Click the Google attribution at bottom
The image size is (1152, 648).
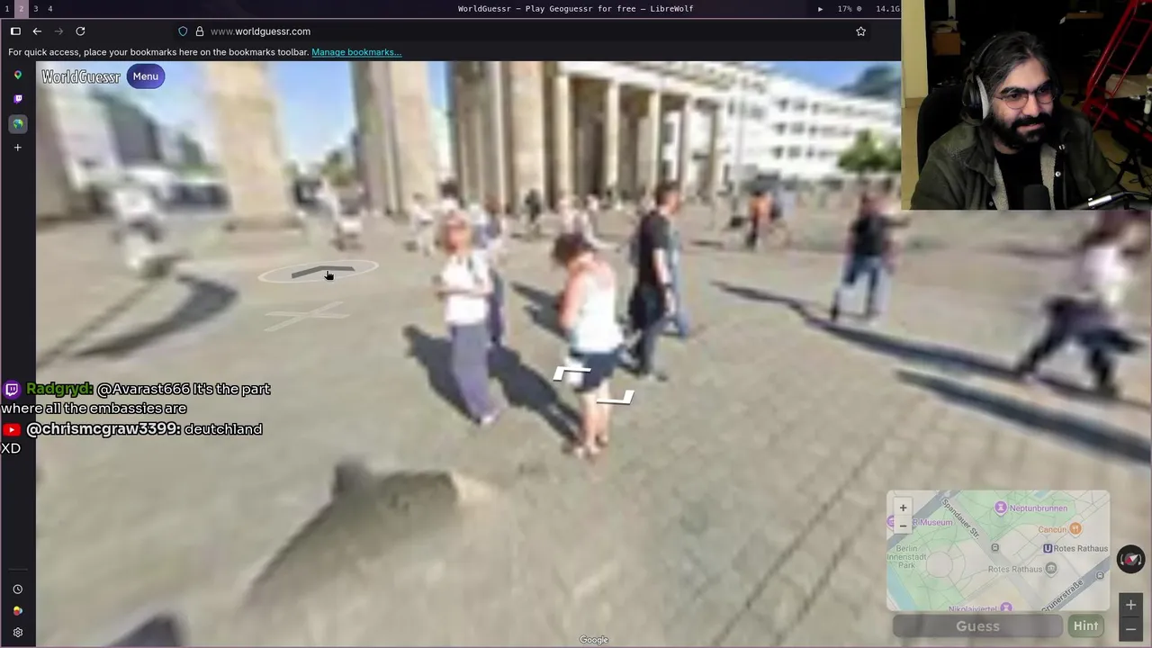pos(594,640)
